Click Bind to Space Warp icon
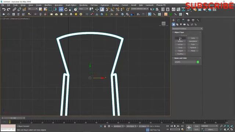This screenshot has height=132, width=235. tap(24, 10)
